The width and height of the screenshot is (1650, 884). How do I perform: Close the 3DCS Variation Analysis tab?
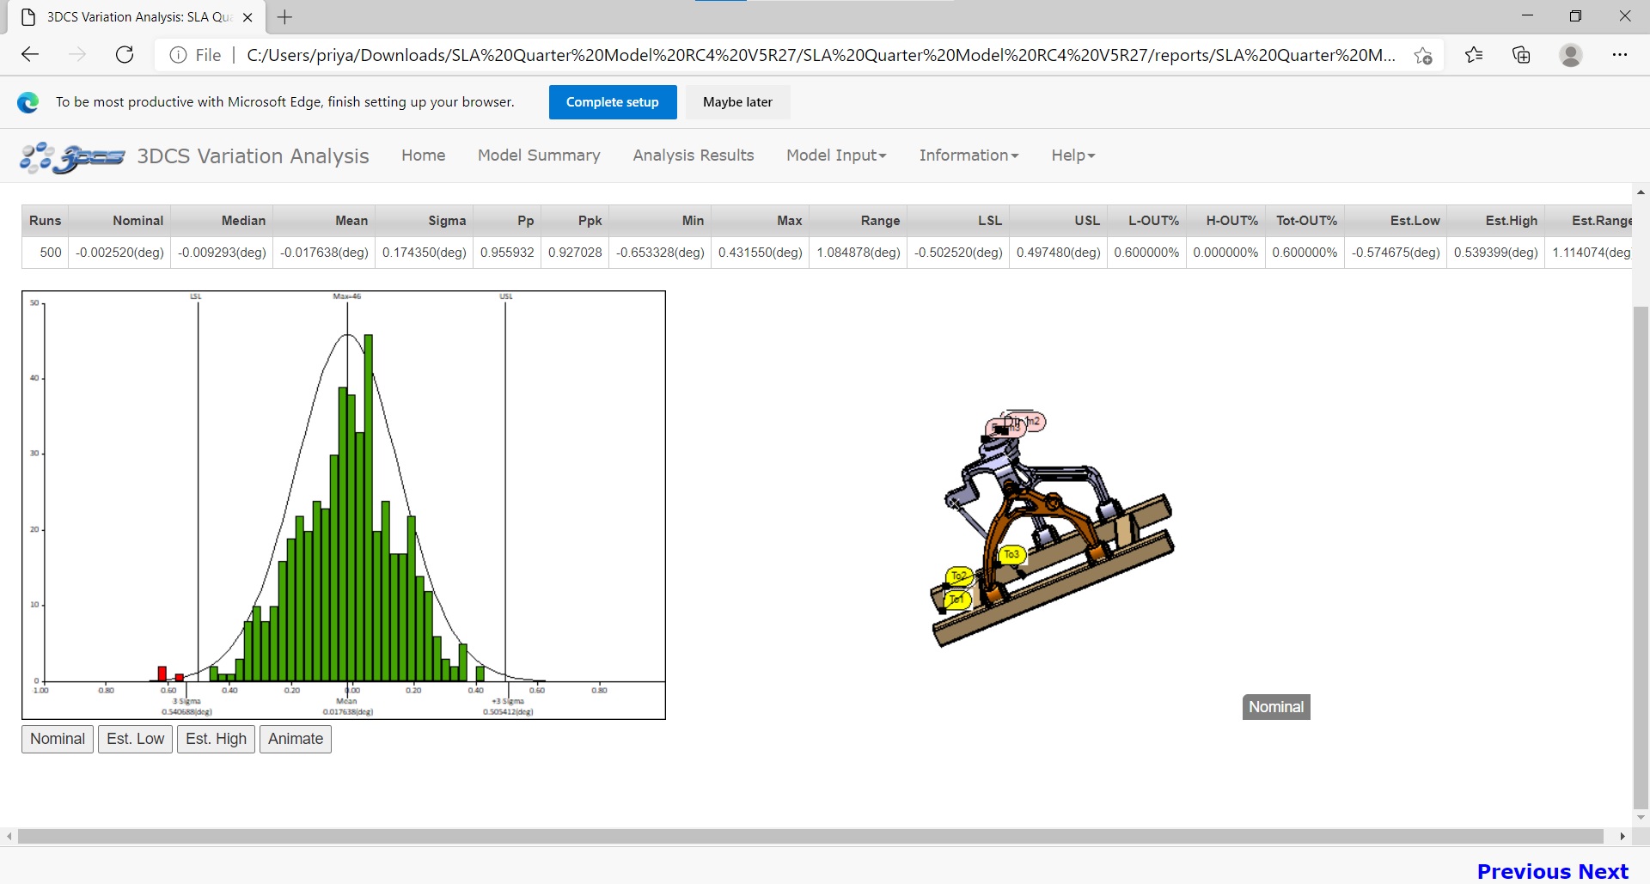tap(247, 17)
